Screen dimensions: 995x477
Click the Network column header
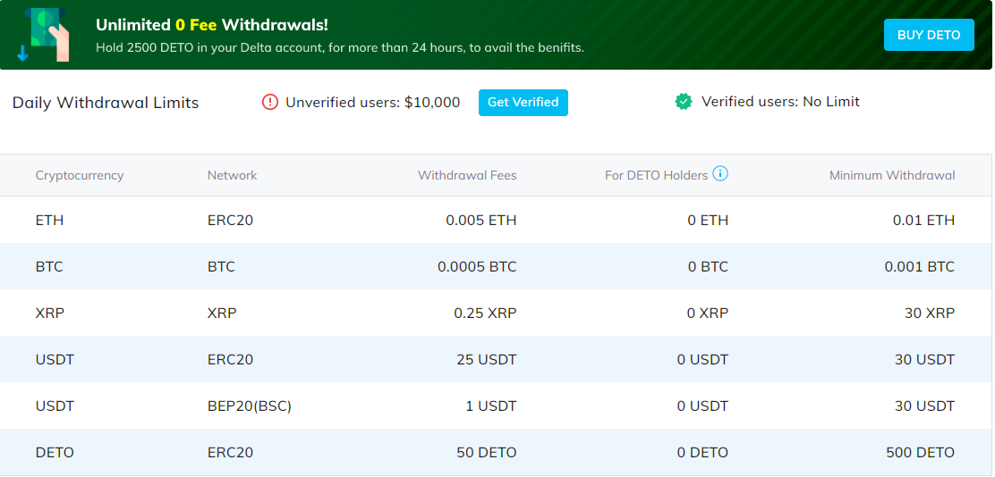pos(233,175)
